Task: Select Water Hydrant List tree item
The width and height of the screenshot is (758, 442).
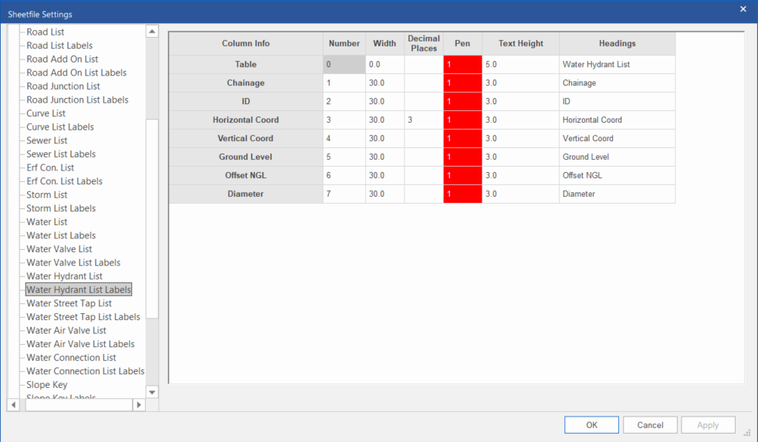Action: click(x=64, y=276)
